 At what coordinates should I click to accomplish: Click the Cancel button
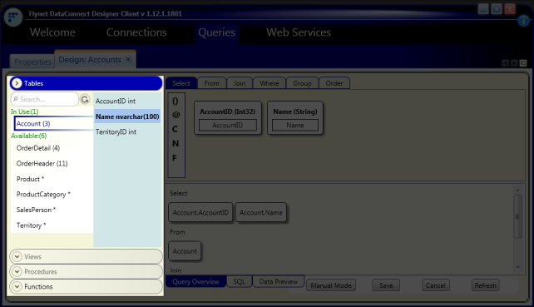coord(436,285)
